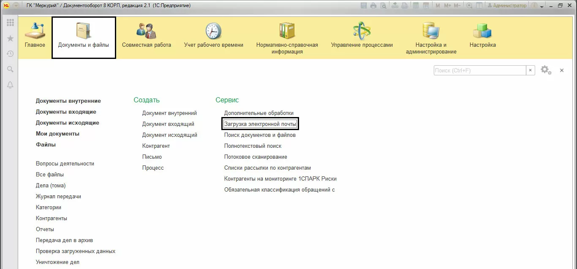The image size is (577, 269).
Task: Open the Управление процессами section
Action: pyautogui.click(x=362, y=37)
